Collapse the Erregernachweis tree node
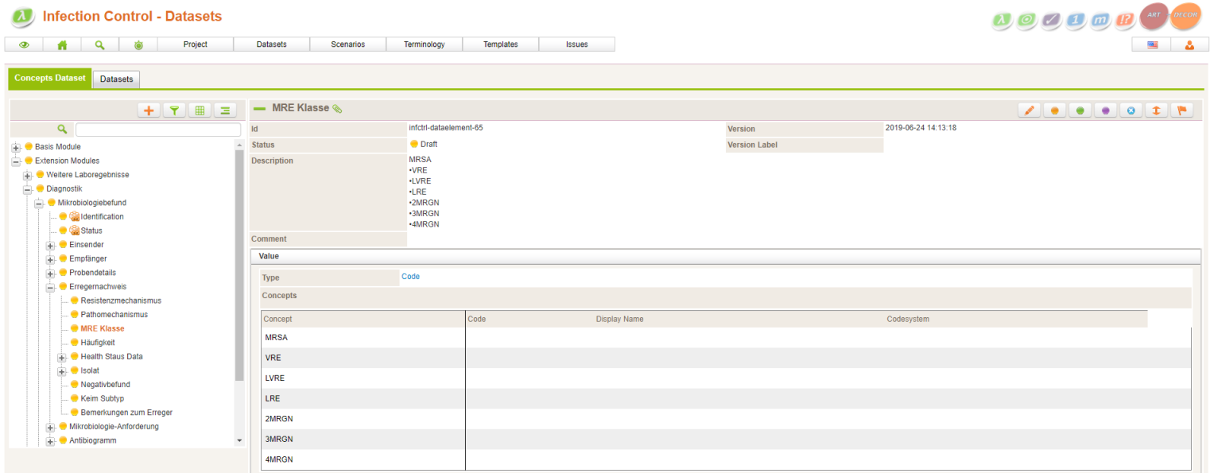 coord(50,287)
